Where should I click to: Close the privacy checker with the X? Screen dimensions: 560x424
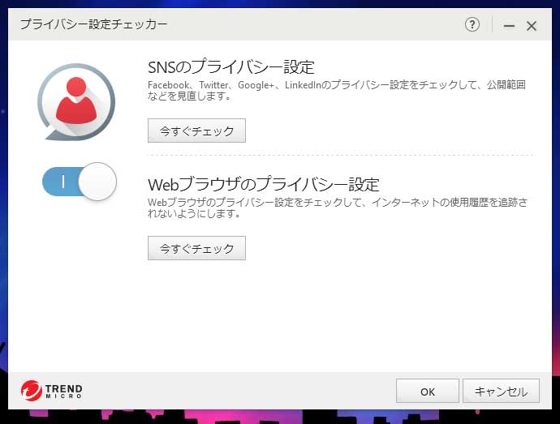(x=532, y=26)
